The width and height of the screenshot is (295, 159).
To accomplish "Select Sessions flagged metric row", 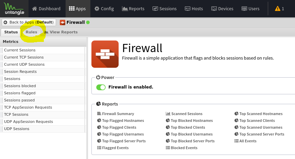I will [43, 93].
